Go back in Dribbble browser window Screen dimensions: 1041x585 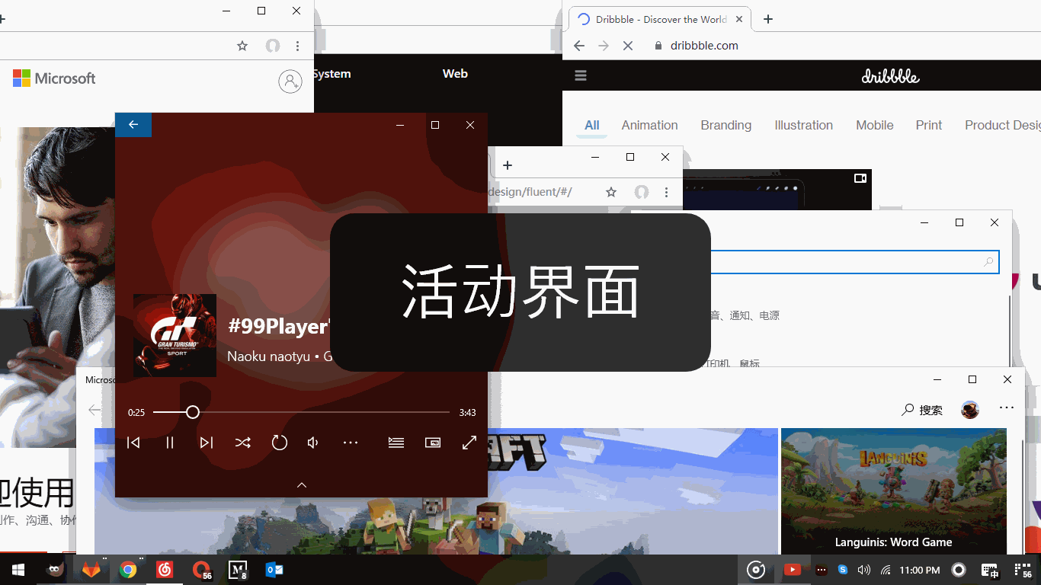coord(579,46)
